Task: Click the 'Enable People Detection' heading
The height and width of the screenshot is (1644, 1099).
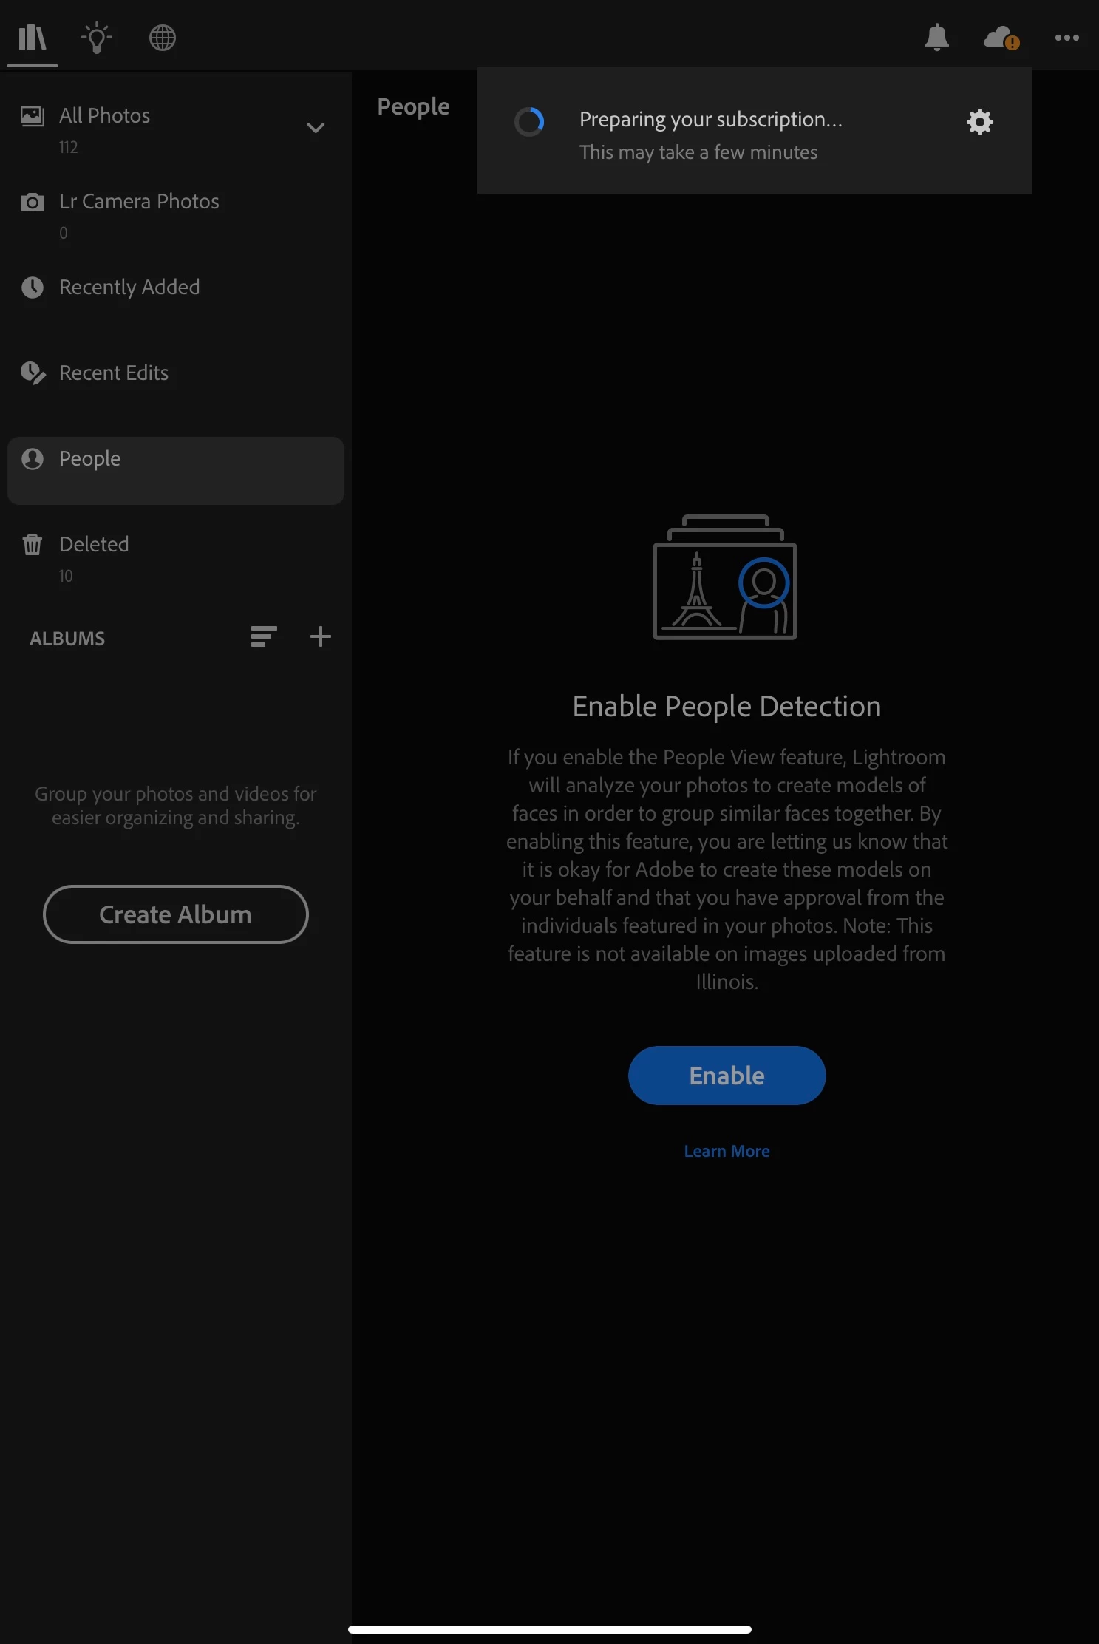Action: pyautogui.click(x=727, y=707)
